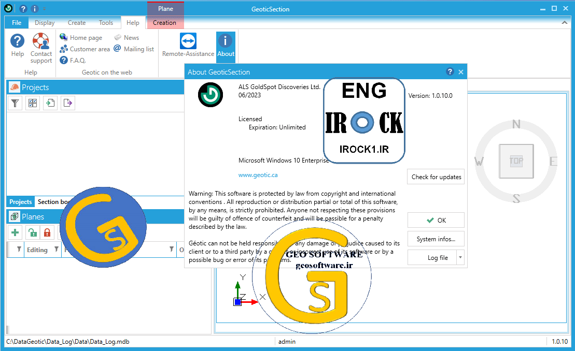Click the filter icon left of Editing column
Screen dimensions: 575x351
[x=19, y=249]
